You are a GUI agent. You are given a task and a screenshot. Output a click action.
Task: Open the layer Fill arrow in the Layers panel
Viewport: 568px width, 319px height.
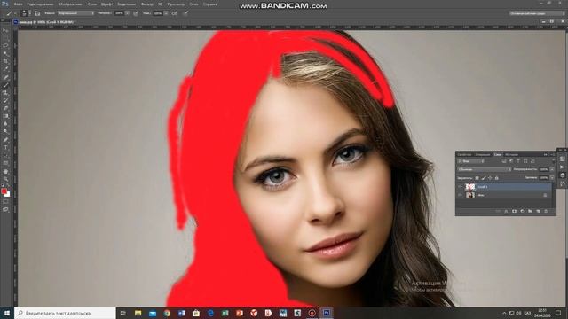tap(552, 177)
